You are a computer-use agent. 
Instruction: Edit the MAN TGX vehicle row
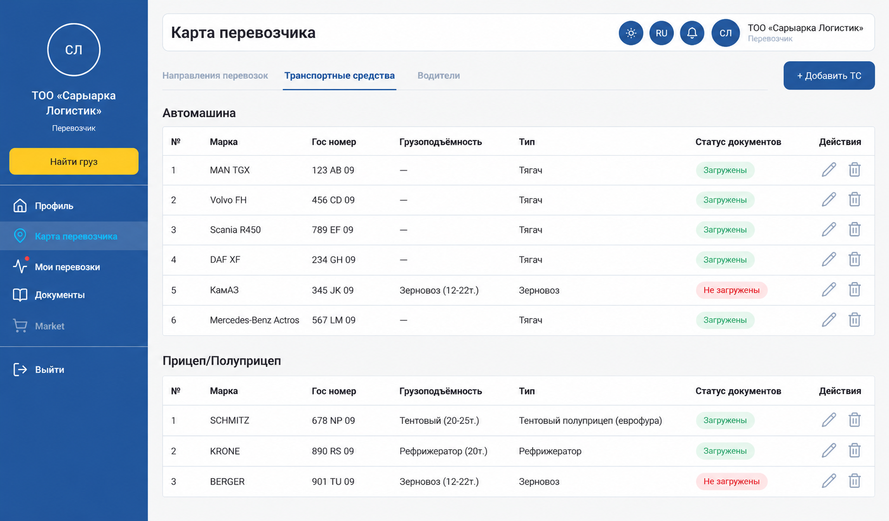click(829, 170)
